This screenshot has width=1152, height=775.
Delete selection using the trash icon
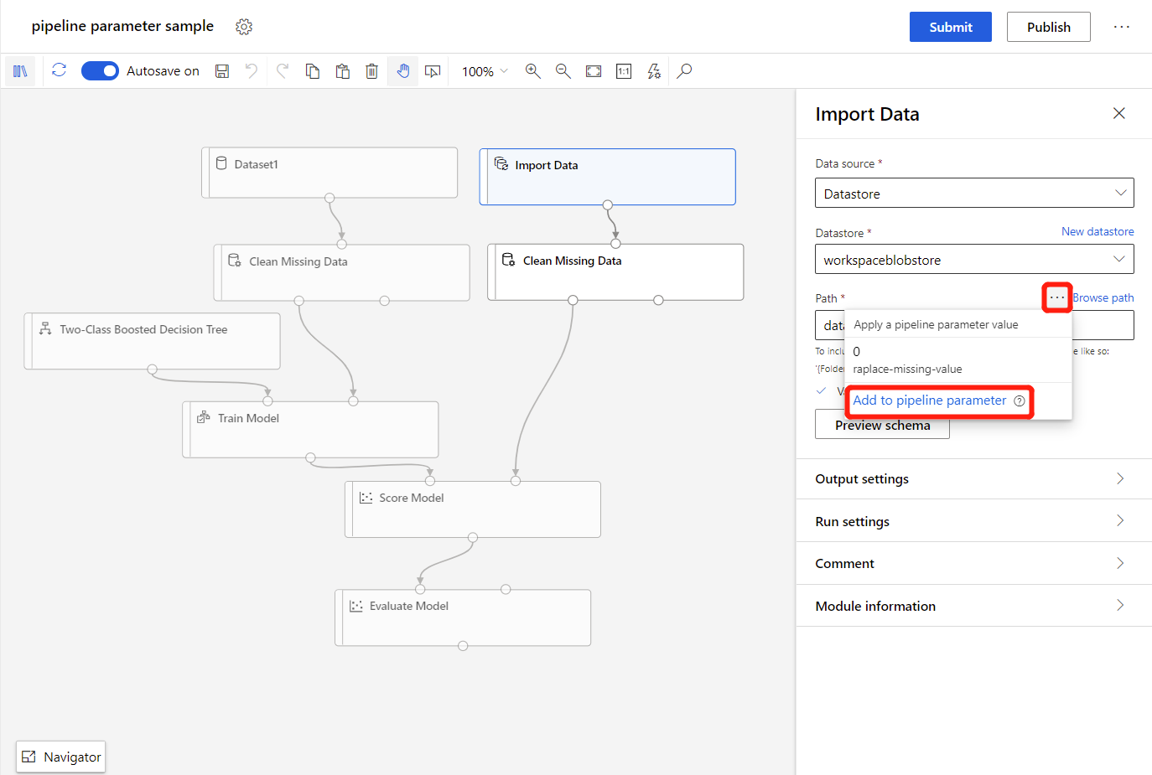click(x=371, y=71)
